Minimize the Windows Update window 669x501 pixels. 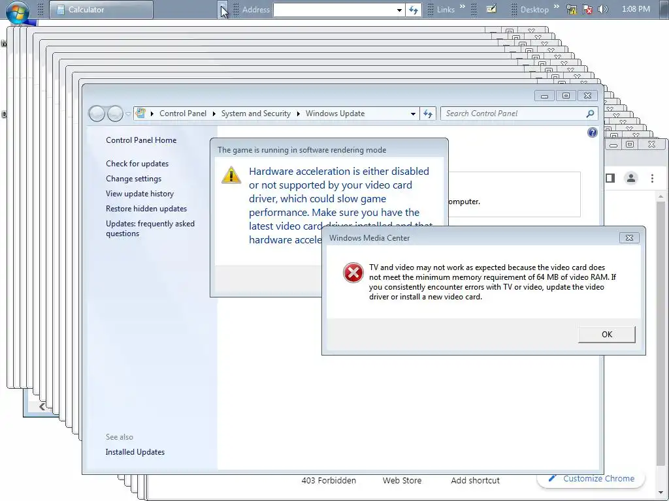pos(544,96)
